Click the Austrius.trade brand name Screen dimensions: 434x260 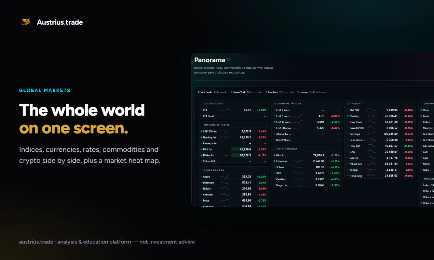tap(60, 22)
